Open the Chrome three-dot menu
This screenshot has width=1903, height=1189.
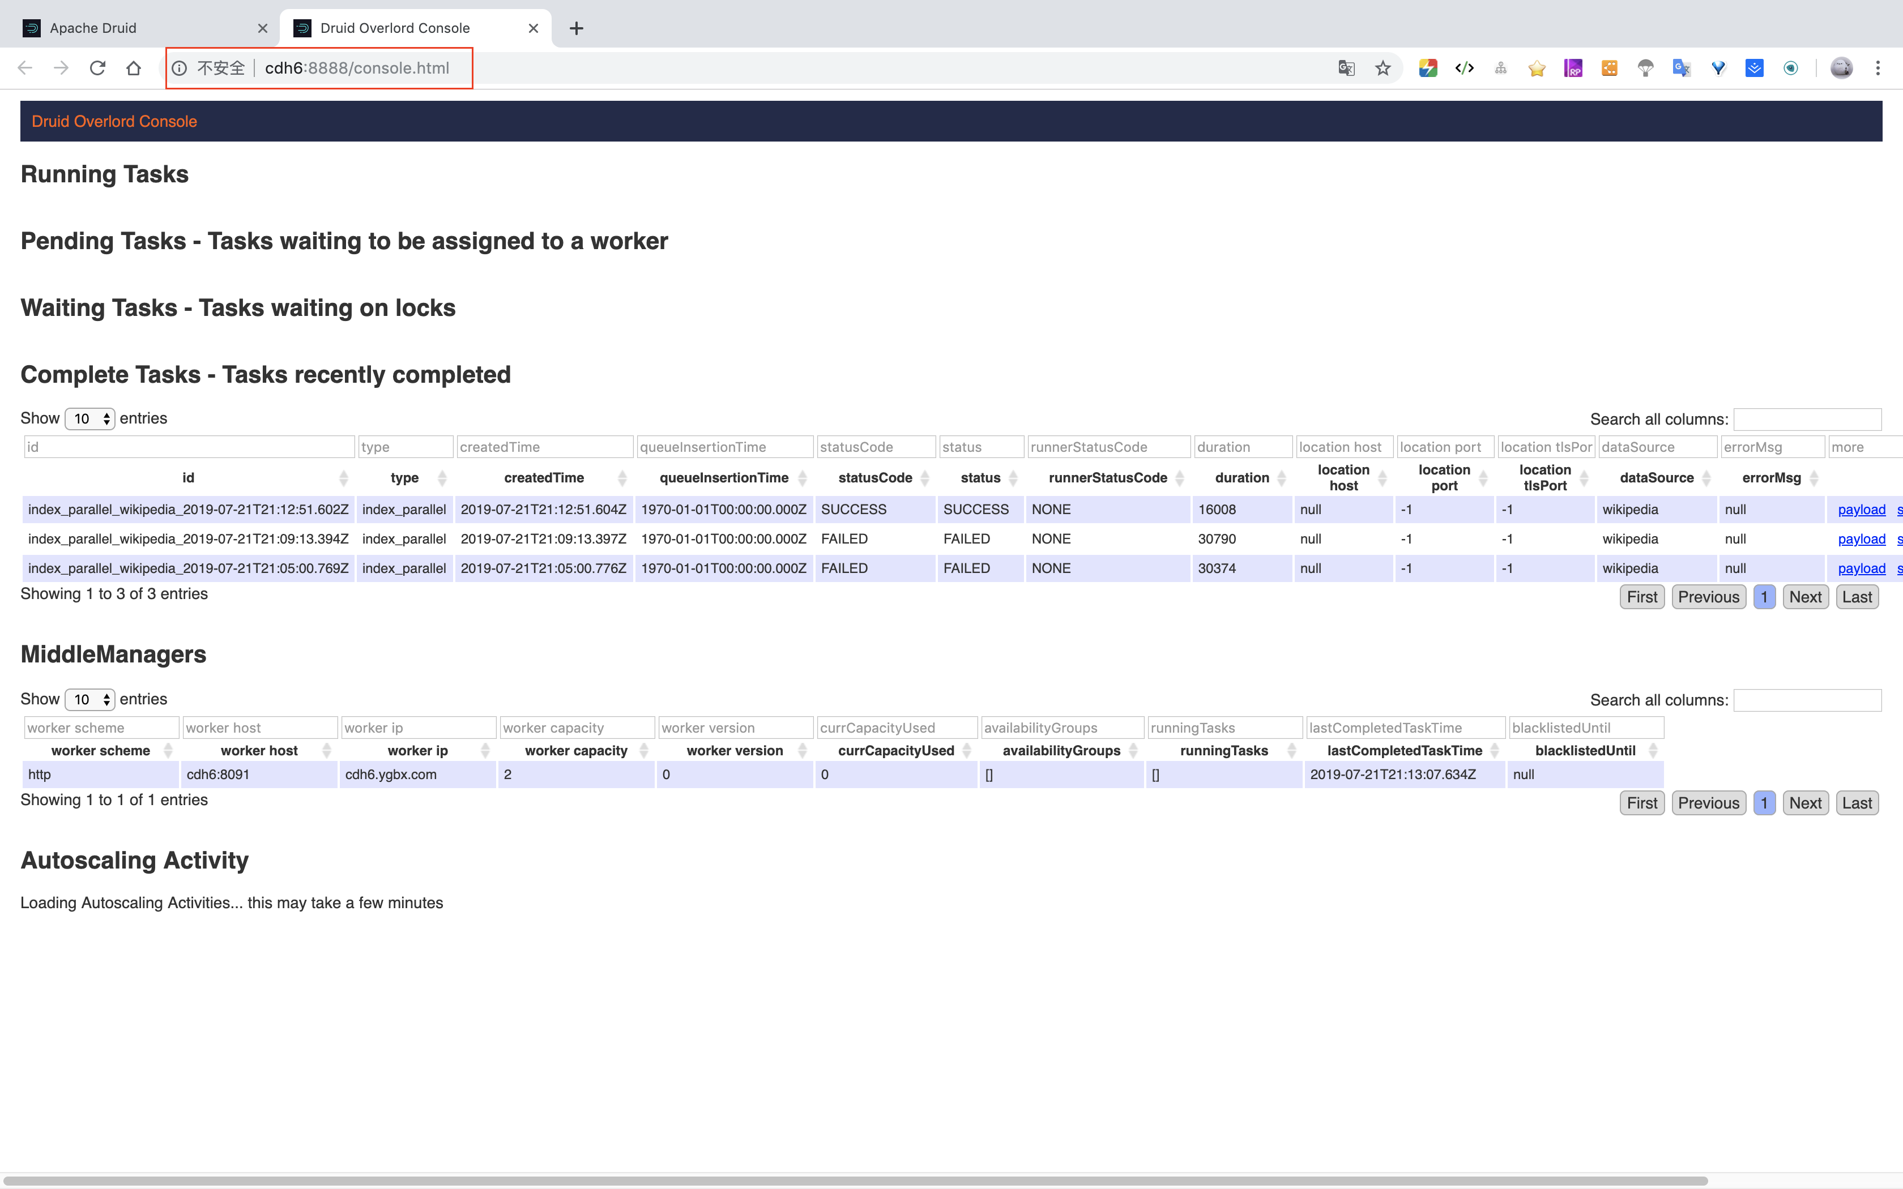(1878, 69)
